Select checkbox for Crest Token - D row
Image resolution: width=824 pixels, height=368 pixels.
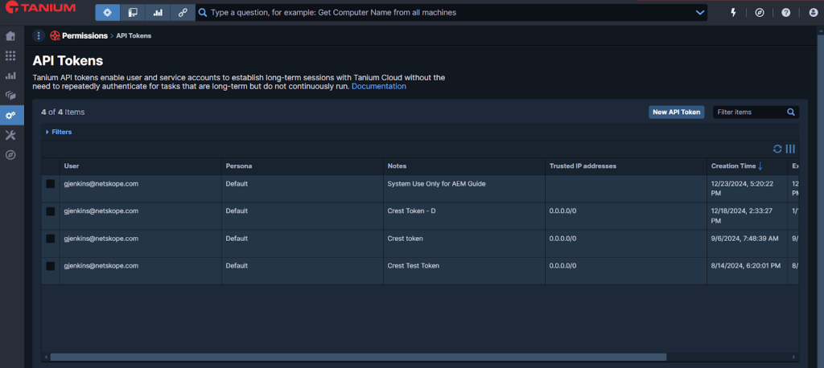coord(51,211)
